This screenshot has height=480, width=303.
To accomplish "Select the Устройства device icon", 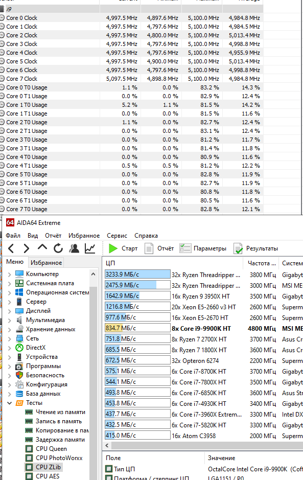I will pos(19,357).
